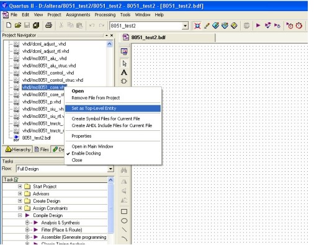This screenshot has width=314, height=245.
Task: Select the Symbol gate tool
Action: pyautogui.click(x=124, y=81)
